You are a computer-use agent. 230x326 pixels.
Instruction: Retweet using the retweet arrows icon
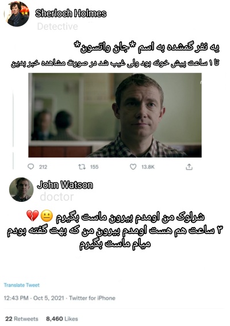[82, 167]
